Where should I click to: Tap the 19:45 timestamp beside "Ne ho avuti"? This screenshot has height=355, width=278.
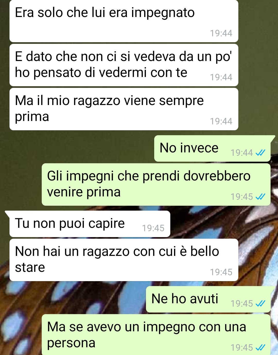pos(242,304)
